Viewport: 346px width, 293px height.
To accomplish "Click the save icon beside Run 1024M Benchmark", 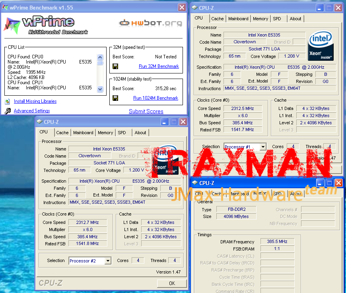I will (x=115, y=98).
